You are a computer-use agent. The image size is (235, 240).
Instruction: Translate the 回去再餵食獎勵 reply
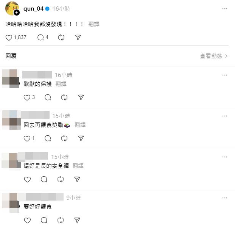[80, 125]
